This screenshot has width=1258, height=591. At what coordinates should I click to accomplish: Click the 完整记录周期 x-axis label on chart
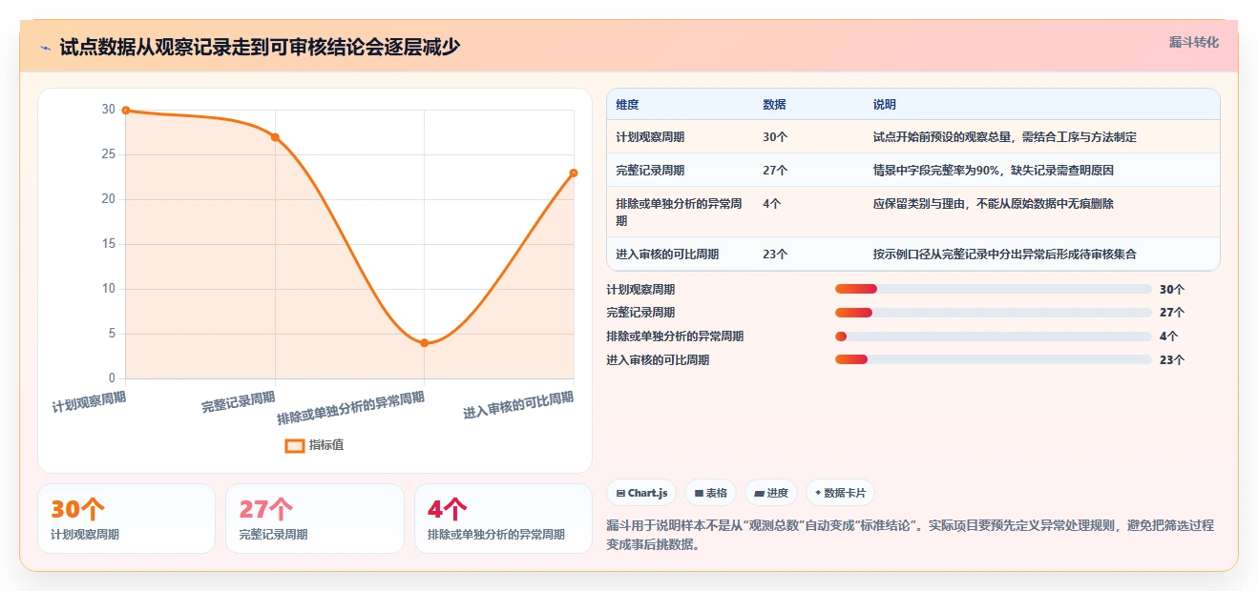[239, 401]
